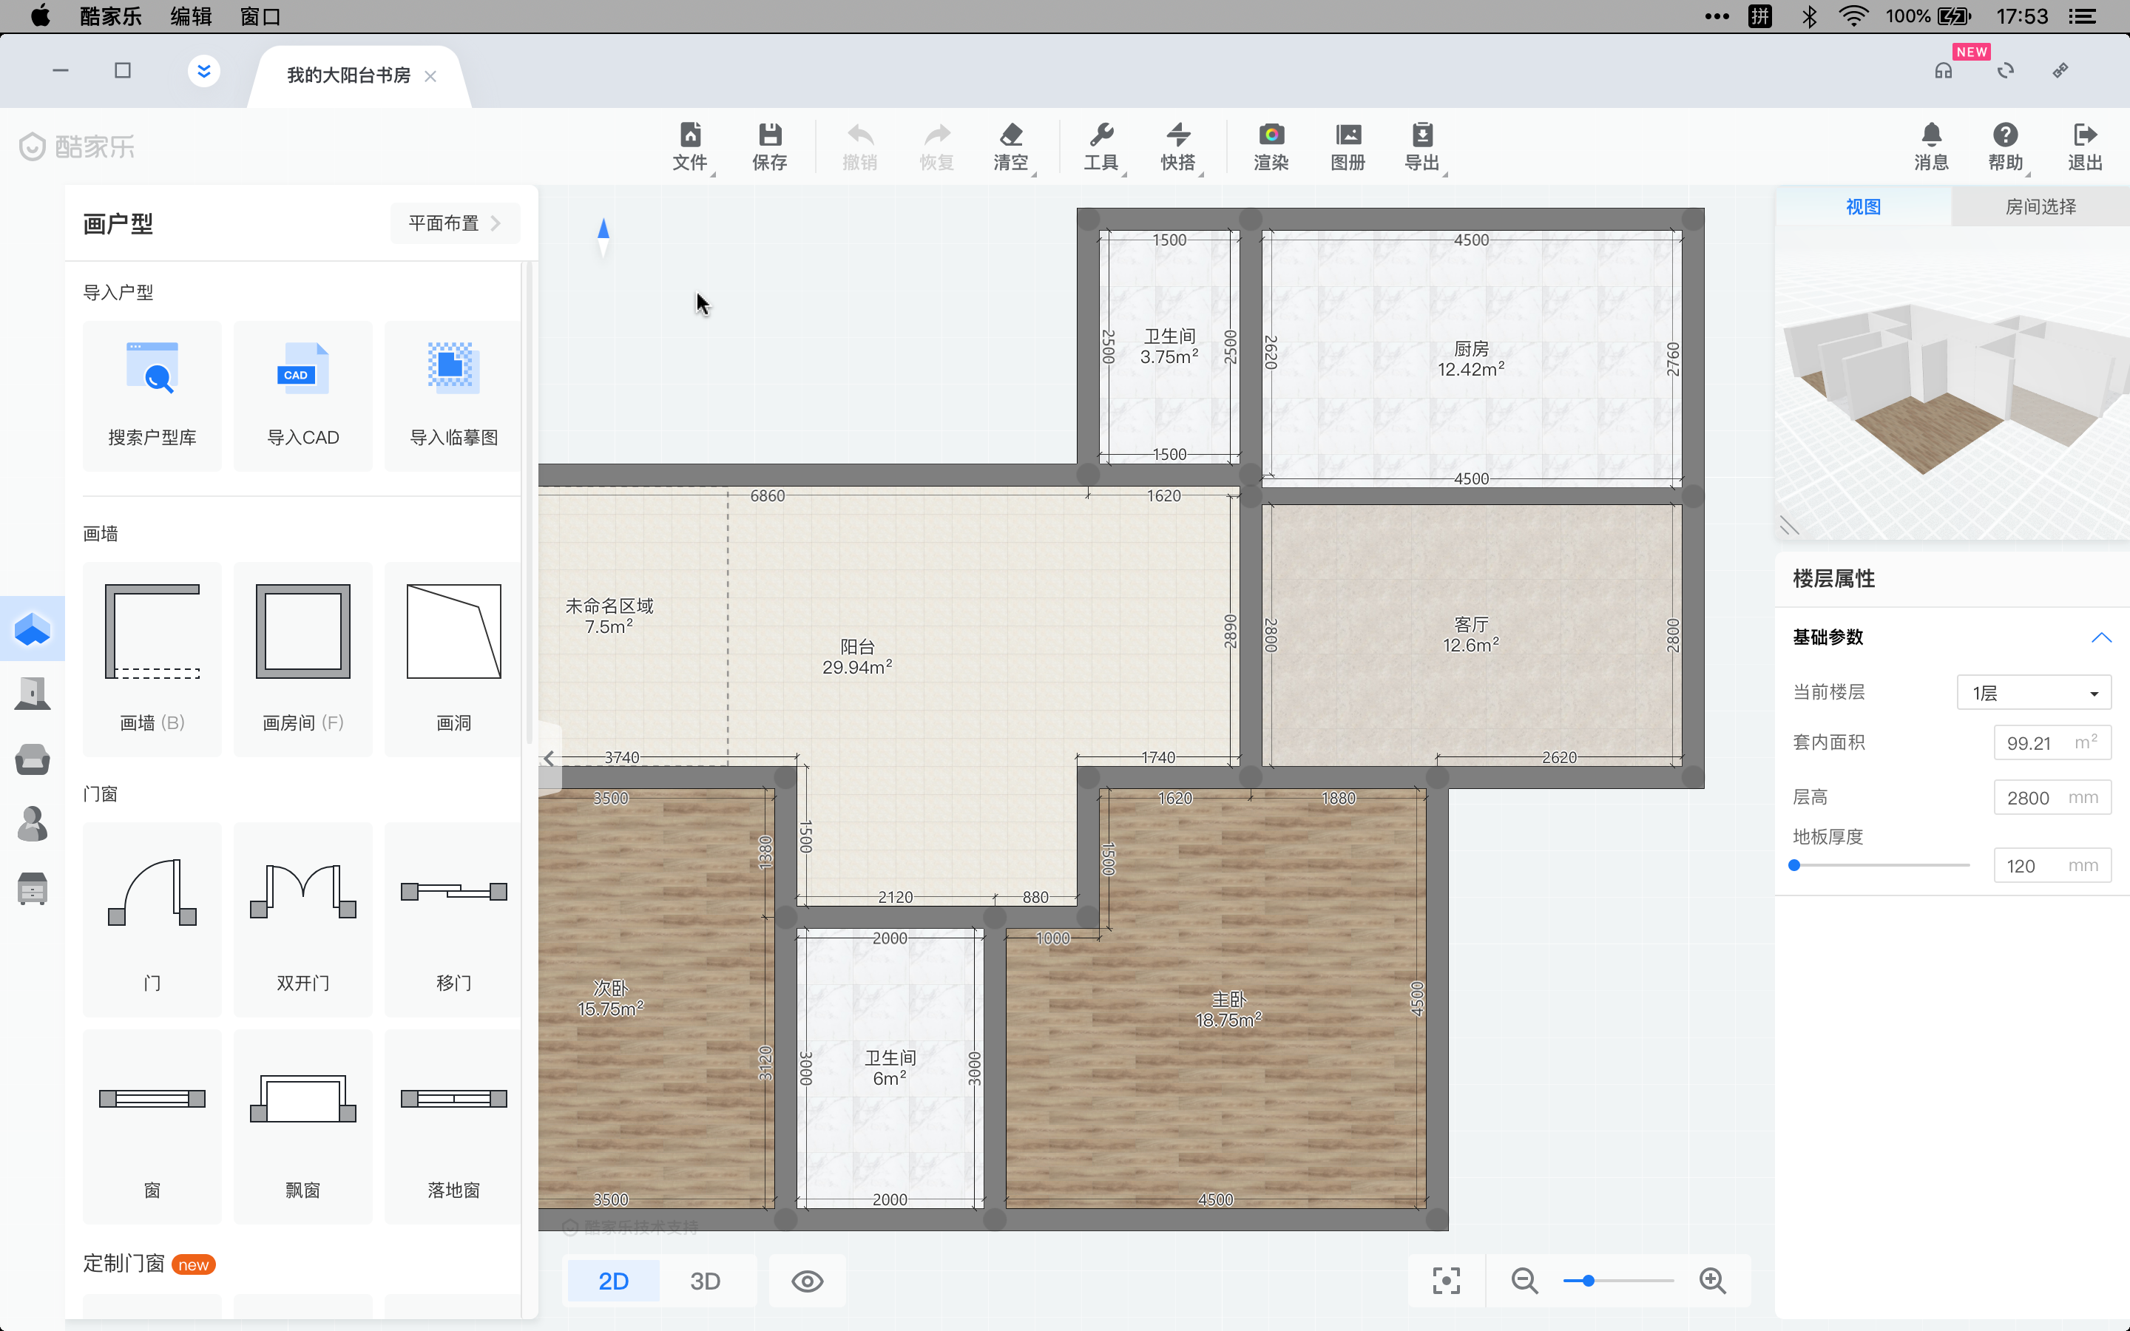Click the zoom in magnifier
The image size is (2130, 1331).
(x=1713, y=1281)
